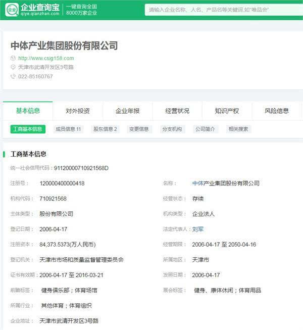This screenshot has height=330, width=303.
Task: Open legal representative 刘军 link
Action: (x=198, y=229)
